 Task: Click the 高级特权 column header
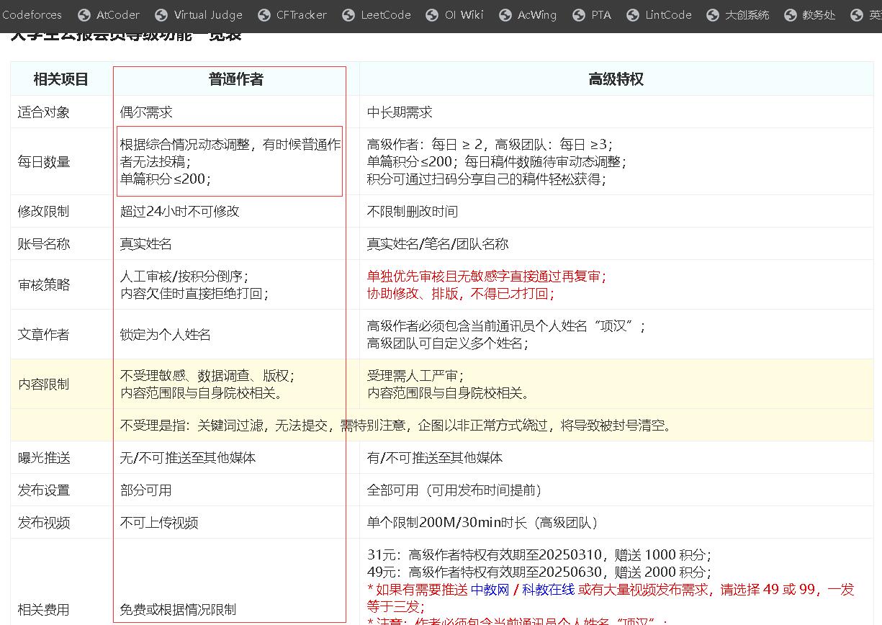pos(616,79)
